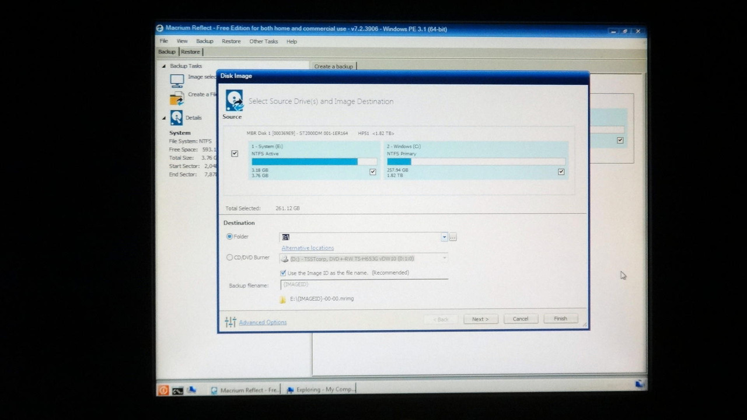Click the Windows (C:) partition usage bar
This screenshot has width=747, height=420.
[476, 162]
